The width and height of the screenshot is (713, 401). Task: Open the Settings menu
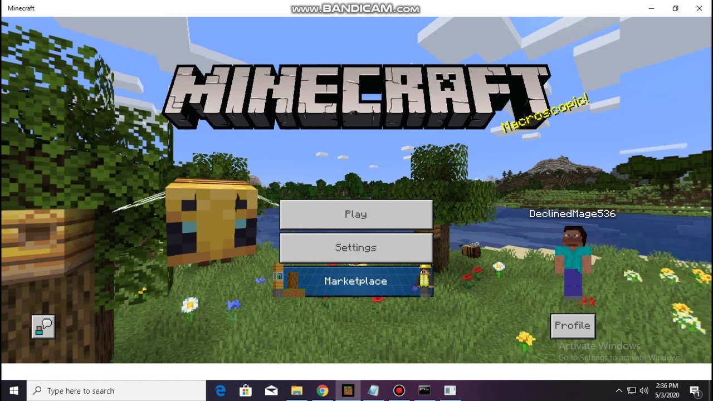coord(356,248)
